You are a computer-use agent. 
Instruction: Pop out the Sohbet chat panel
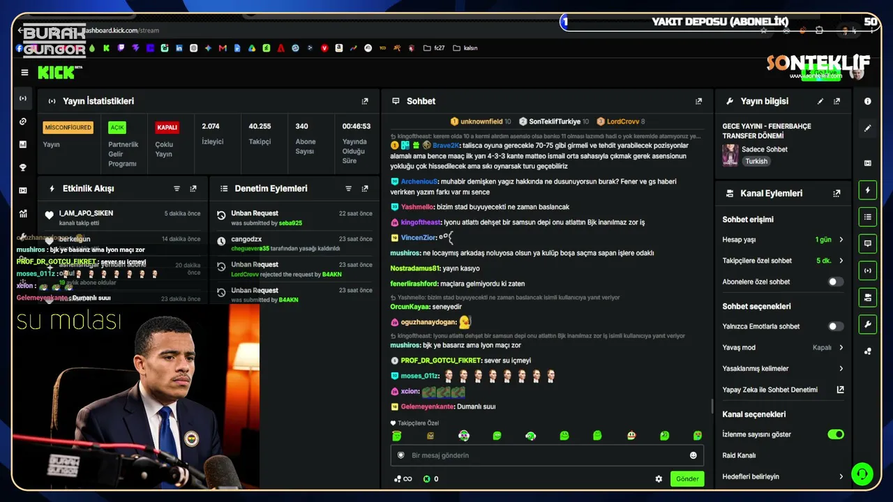coord(698,101)
